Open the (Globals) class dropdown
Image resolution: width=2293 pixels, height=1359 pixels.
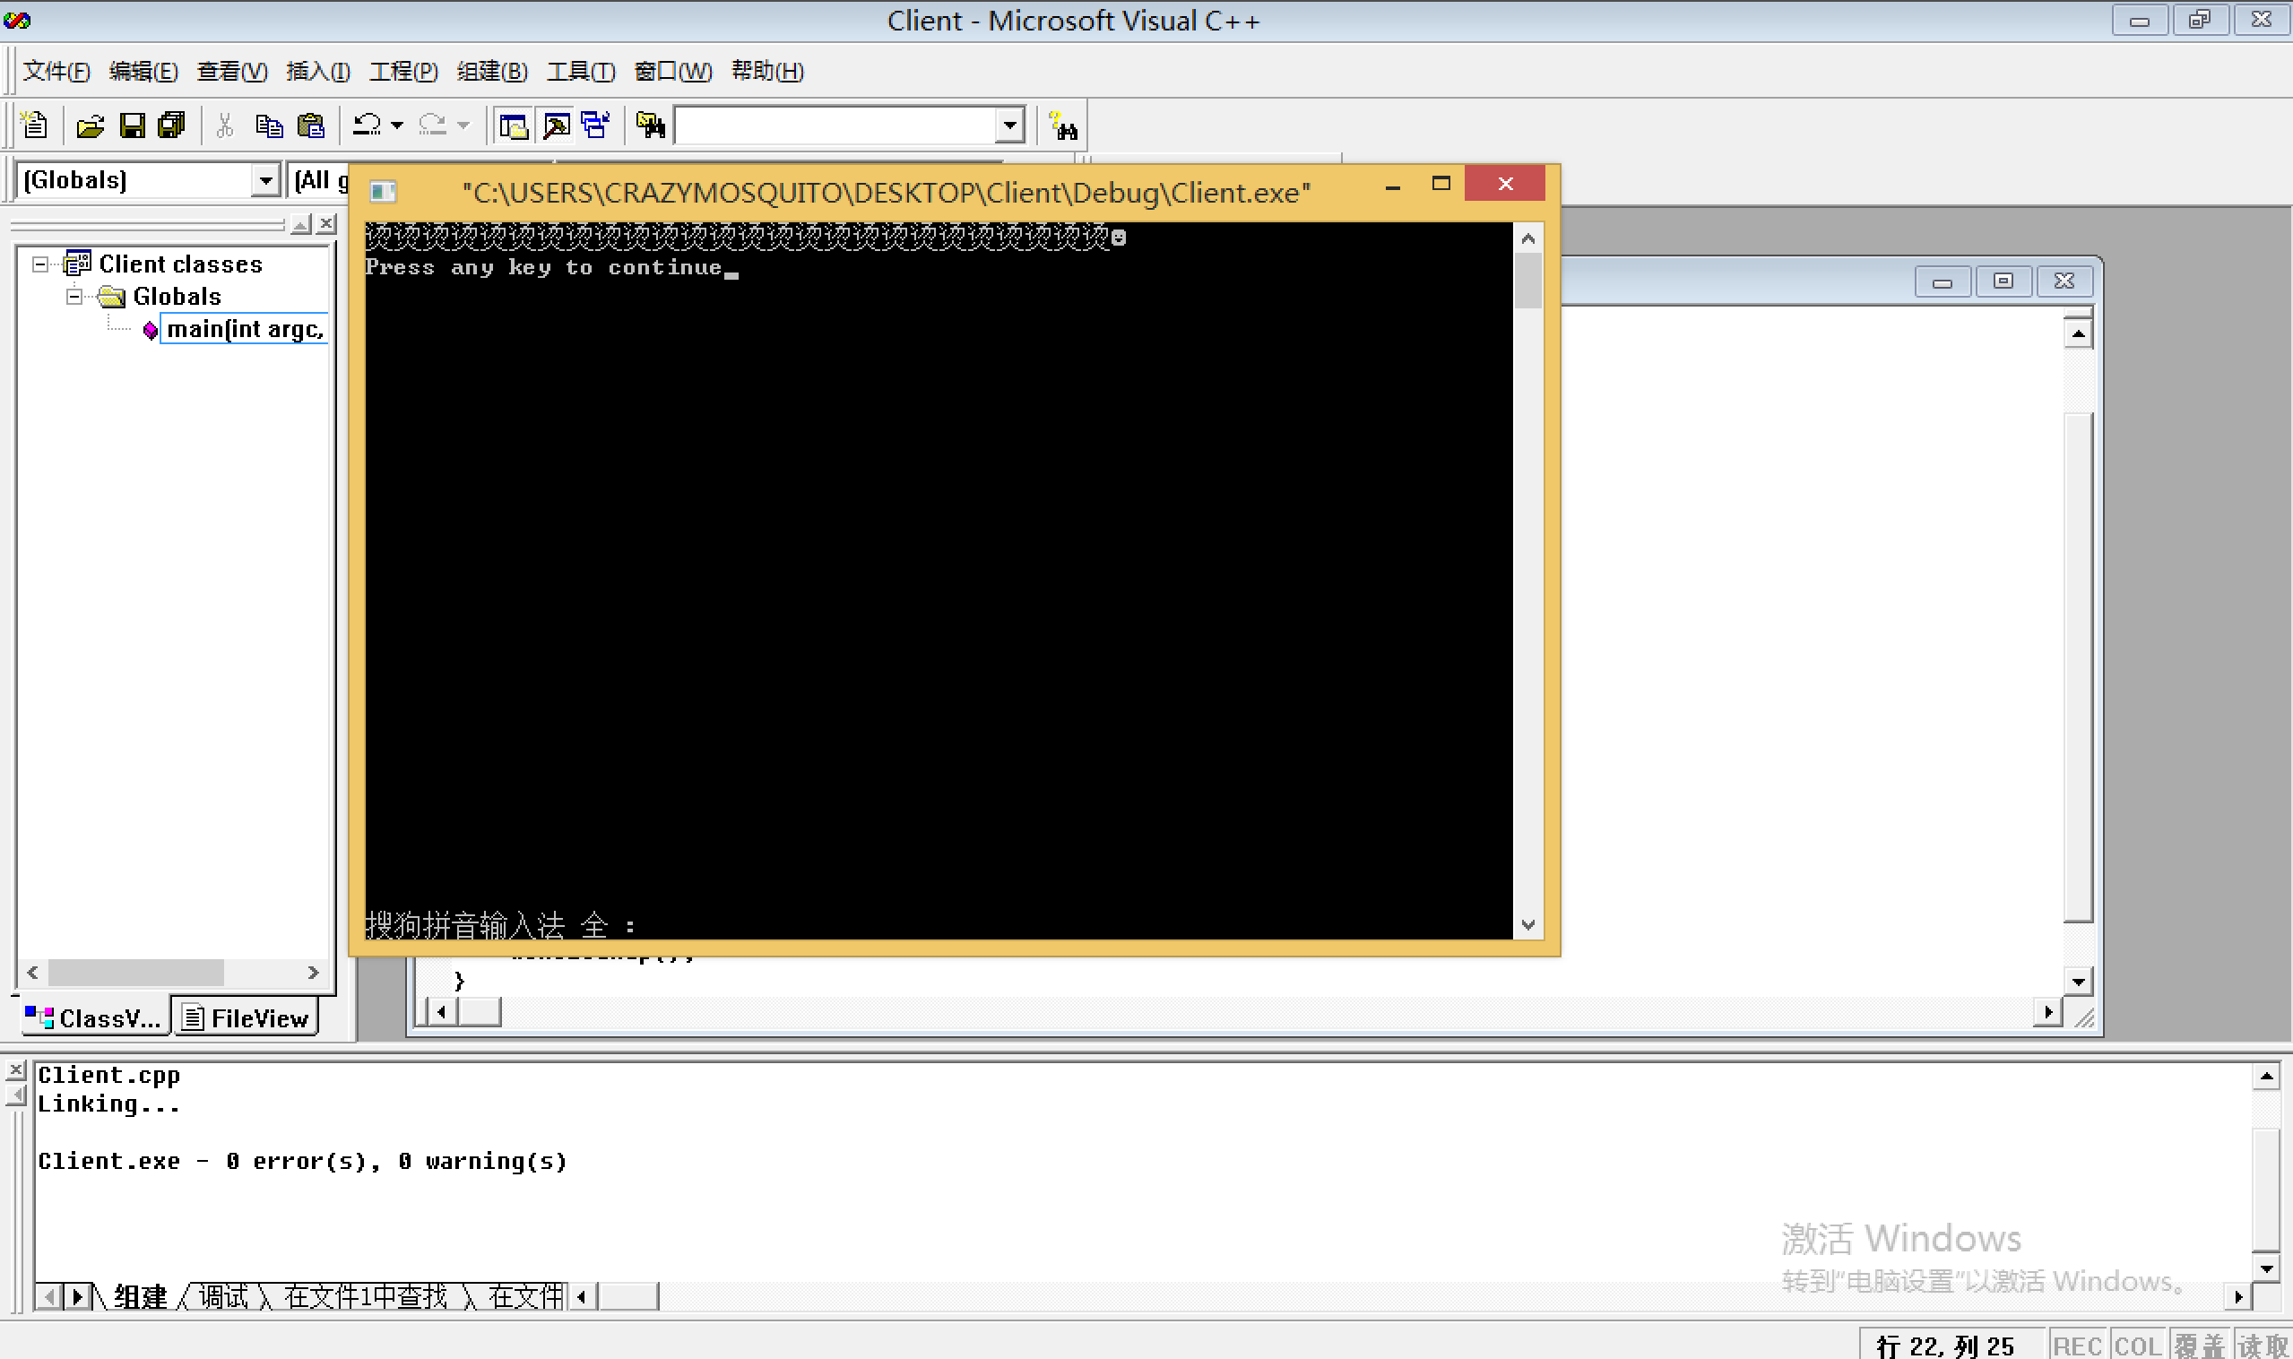(264, 180)
